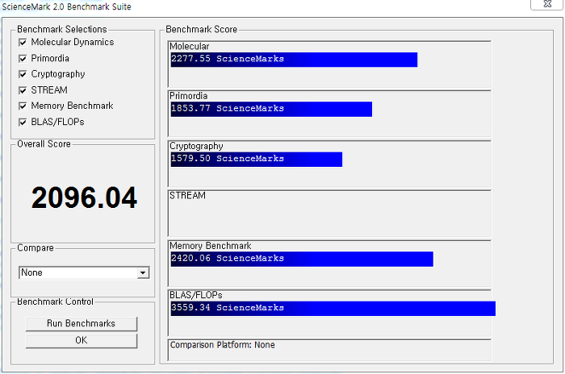The height and width of the screenshot is (374, 565).
Task: Click the 'Molecular' score section label
Action: click(189, 47)
